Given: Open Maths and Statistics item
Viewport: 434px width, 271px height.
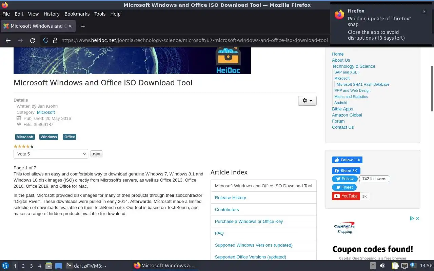Looking at the screenshot, I should (351, 97).
